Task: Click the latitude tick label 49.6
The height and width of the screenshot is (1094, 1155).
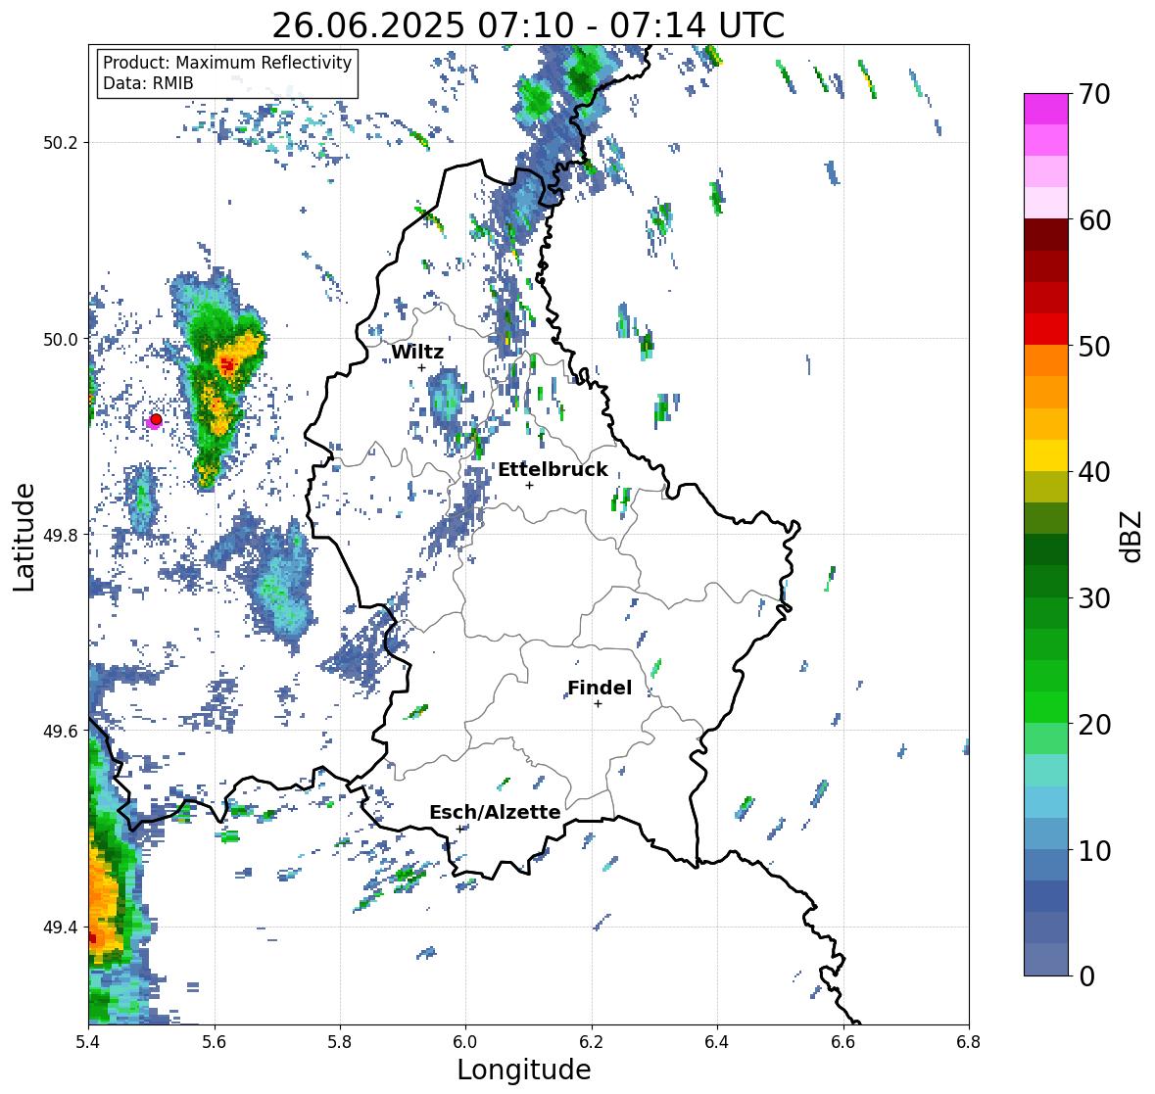Action: [61, 731]
